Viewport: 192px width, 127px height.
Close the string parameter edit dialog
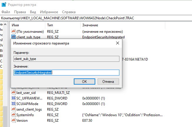pyautogui.click(x=117, y=43)
